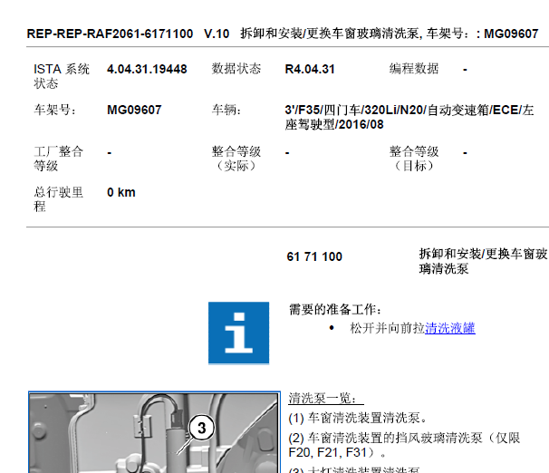The height and width of the screenshot is (473, 549).
Task: Select label 总行驶里程
Action: coord(59,199)
